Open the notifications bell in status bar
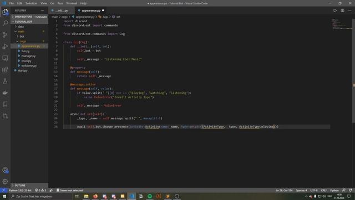 coord(351,190)
